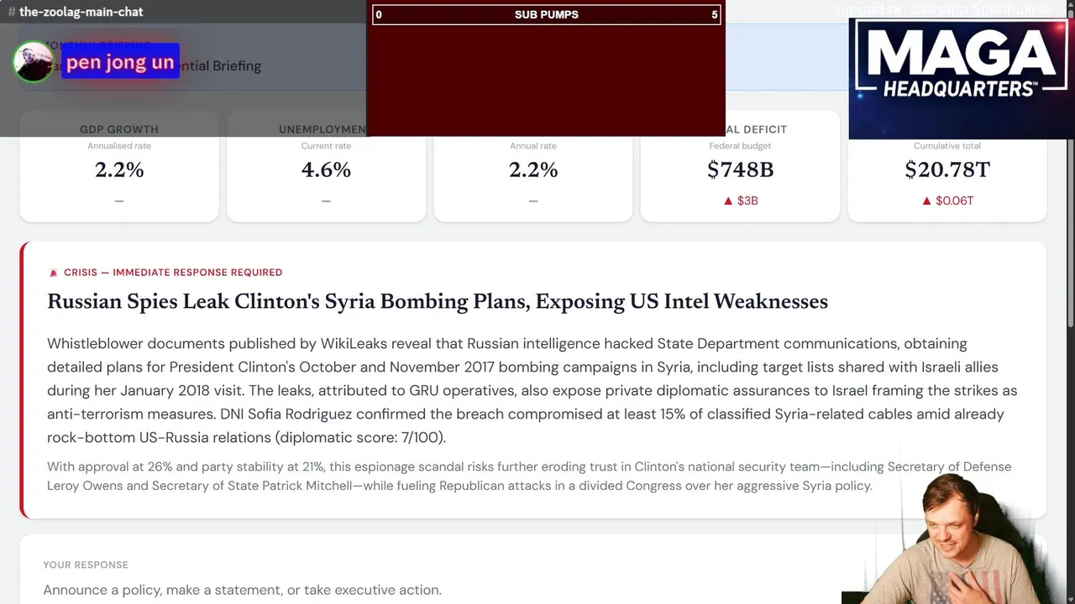Viewport: 1075px width, 604px height.
Task: Click the SUB PUMPS progress bar
Action: 546,14
